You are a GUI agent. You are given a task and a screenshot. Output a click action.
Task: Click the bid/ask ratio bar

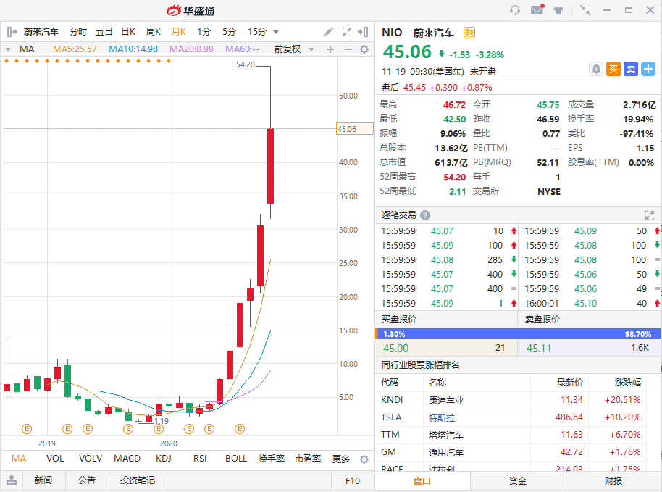pos(517,334)
